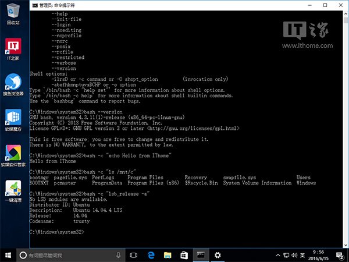Viewport: 349px width, 262px height.
Task: Click the 'Hello from IThome' output line
Action: (x=52, y=161)
